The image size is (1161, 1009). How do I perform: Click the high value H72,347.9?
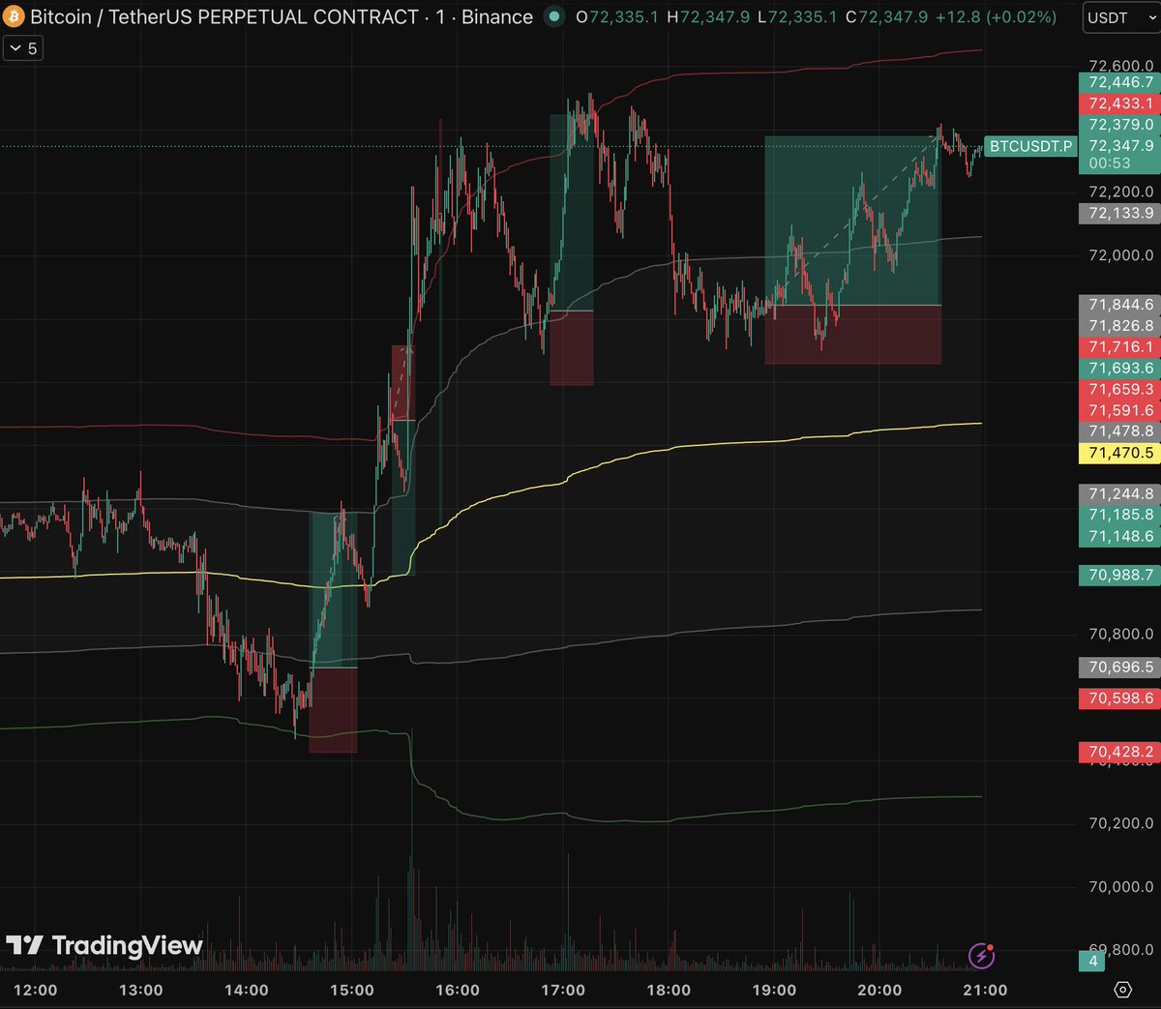pyautogui.click(x=708, y=17)
